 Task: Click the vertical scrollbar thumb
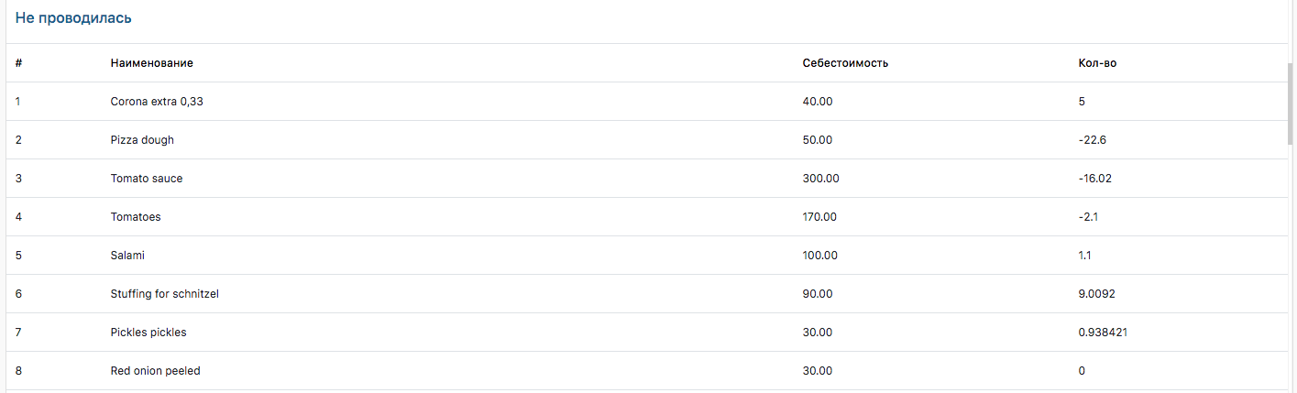click(1291, 101)
